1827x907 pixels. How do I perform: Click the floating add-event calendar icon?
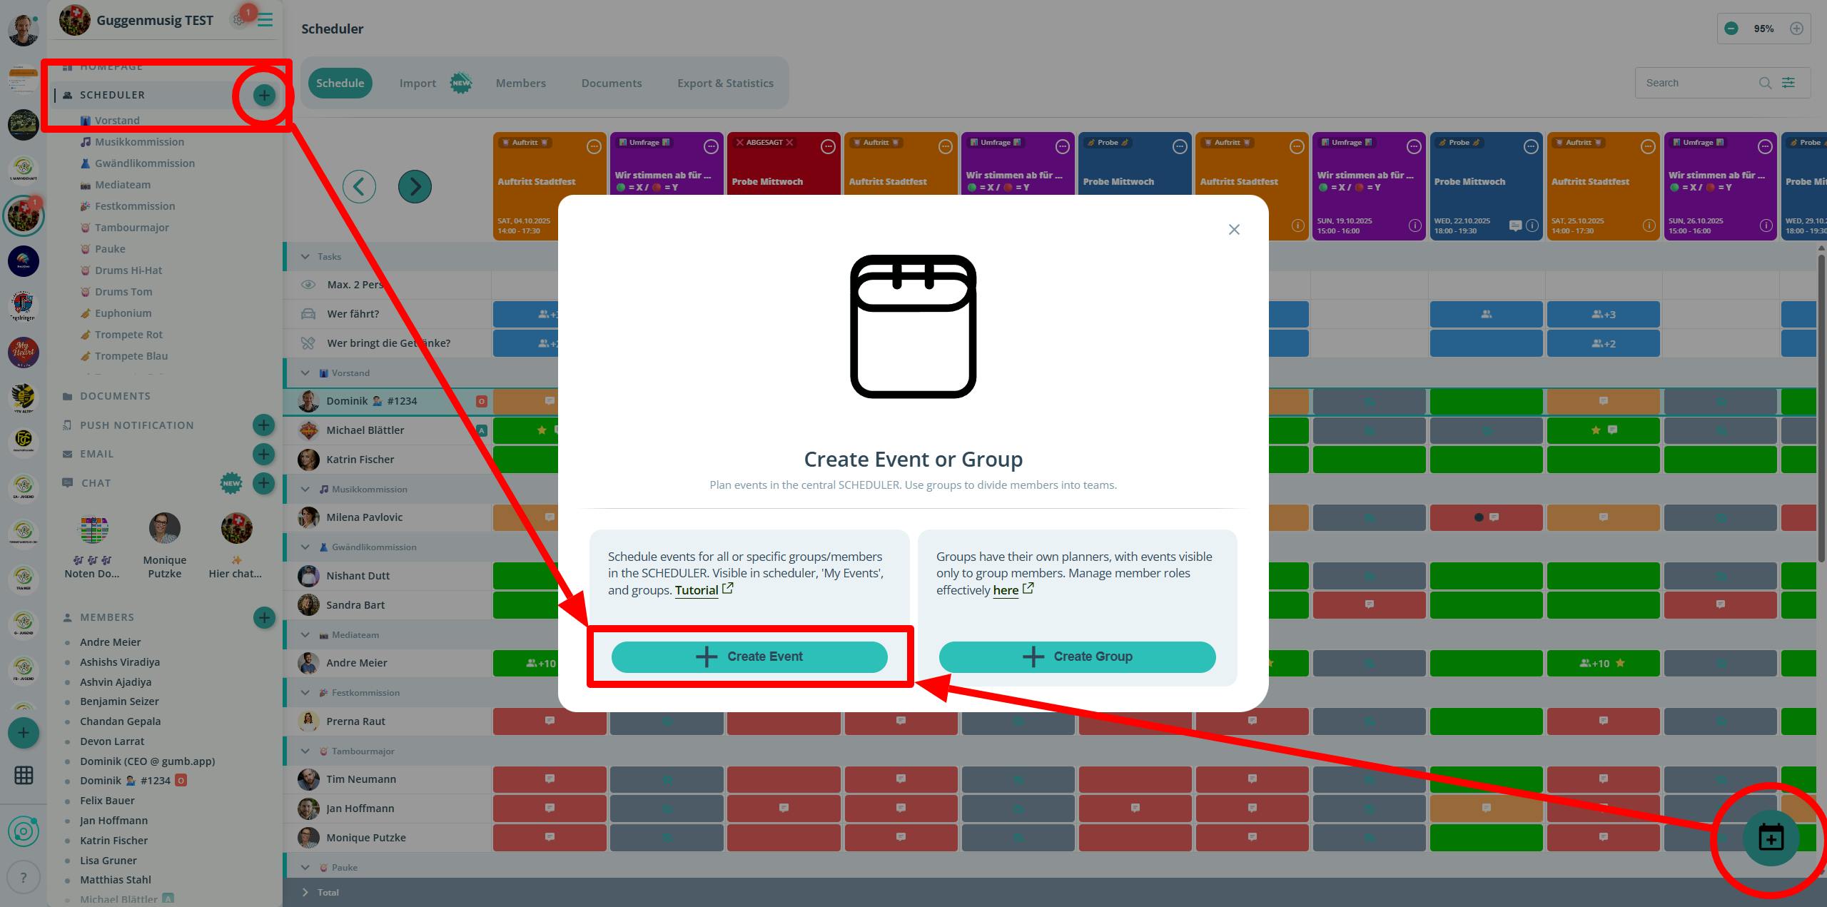click(1771, 838)
